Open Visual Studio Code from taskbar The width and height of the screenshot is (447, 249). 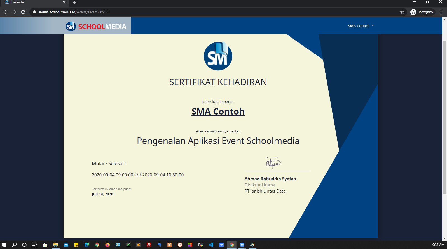point(211,245)
